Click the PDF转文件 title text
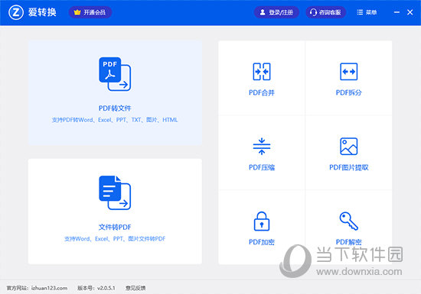The height and width of the screenshot is (294, 421). click(115, 108)
